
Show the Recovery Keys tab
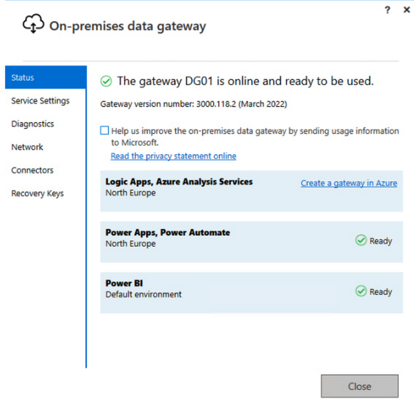(x=37, y=194)
